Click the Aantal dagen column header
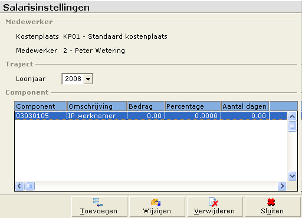302x218 pixels. point(245,106)
